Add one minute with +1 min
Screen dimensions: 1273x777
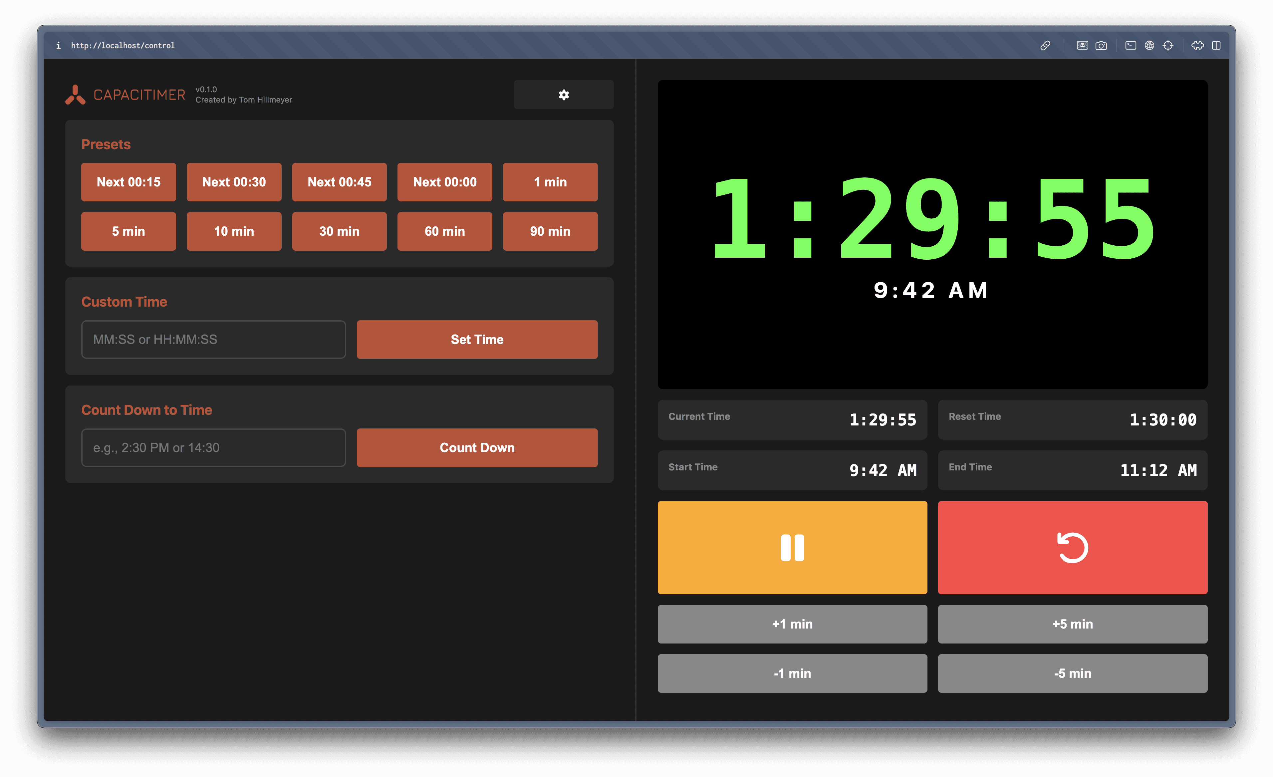[792, 624]
